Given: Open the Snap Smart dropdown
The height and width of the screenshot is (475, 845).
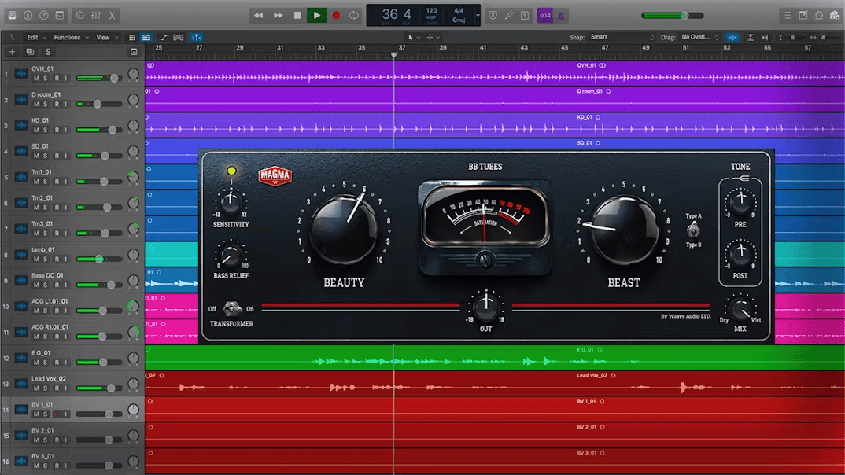Looking at the screenshot, I should 622,37.
